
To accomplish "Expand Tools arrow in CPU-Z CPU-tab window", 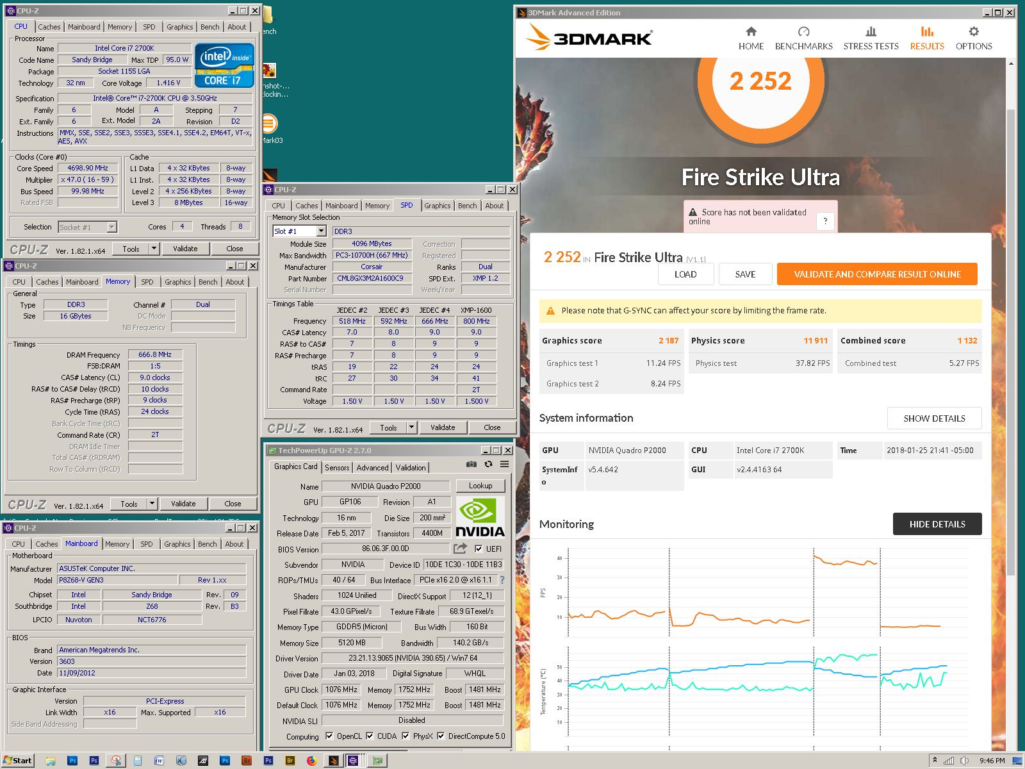I will 154,249.
